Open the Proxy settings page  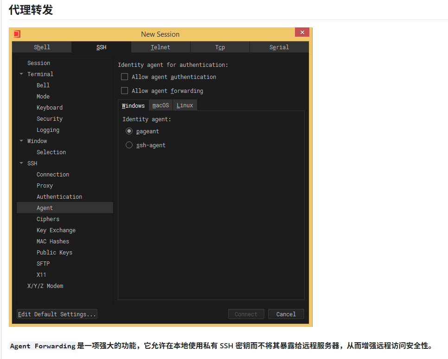pyautogui.click(x=45, y=186)
